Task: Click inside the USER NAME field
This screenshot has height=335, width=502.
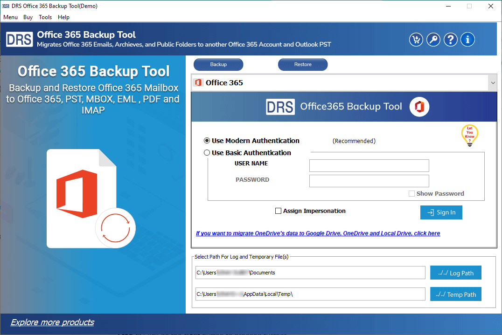Action: click(x=369, y=165)
